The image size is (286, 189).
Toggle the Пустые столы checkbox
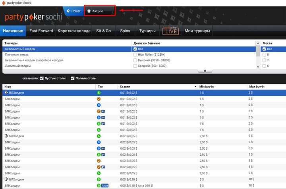(42, 78)
